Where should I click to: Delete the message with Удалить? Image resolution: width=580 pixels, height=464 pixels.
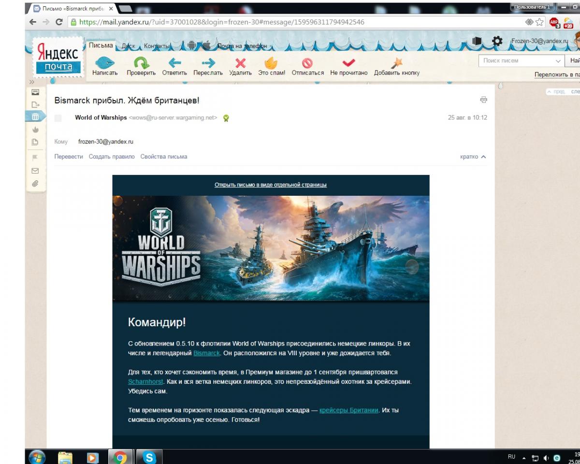pos(240,67)
